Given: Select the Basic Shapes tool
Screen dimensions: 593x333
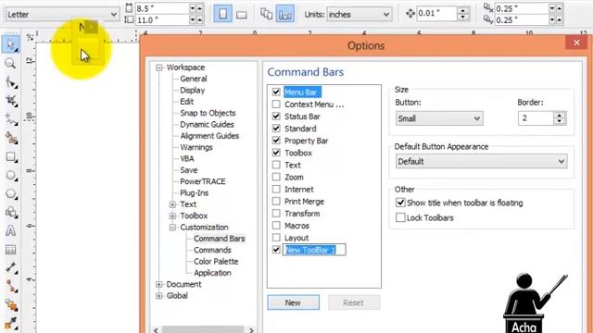Looking at the screenshot, I should click(11, 213).
